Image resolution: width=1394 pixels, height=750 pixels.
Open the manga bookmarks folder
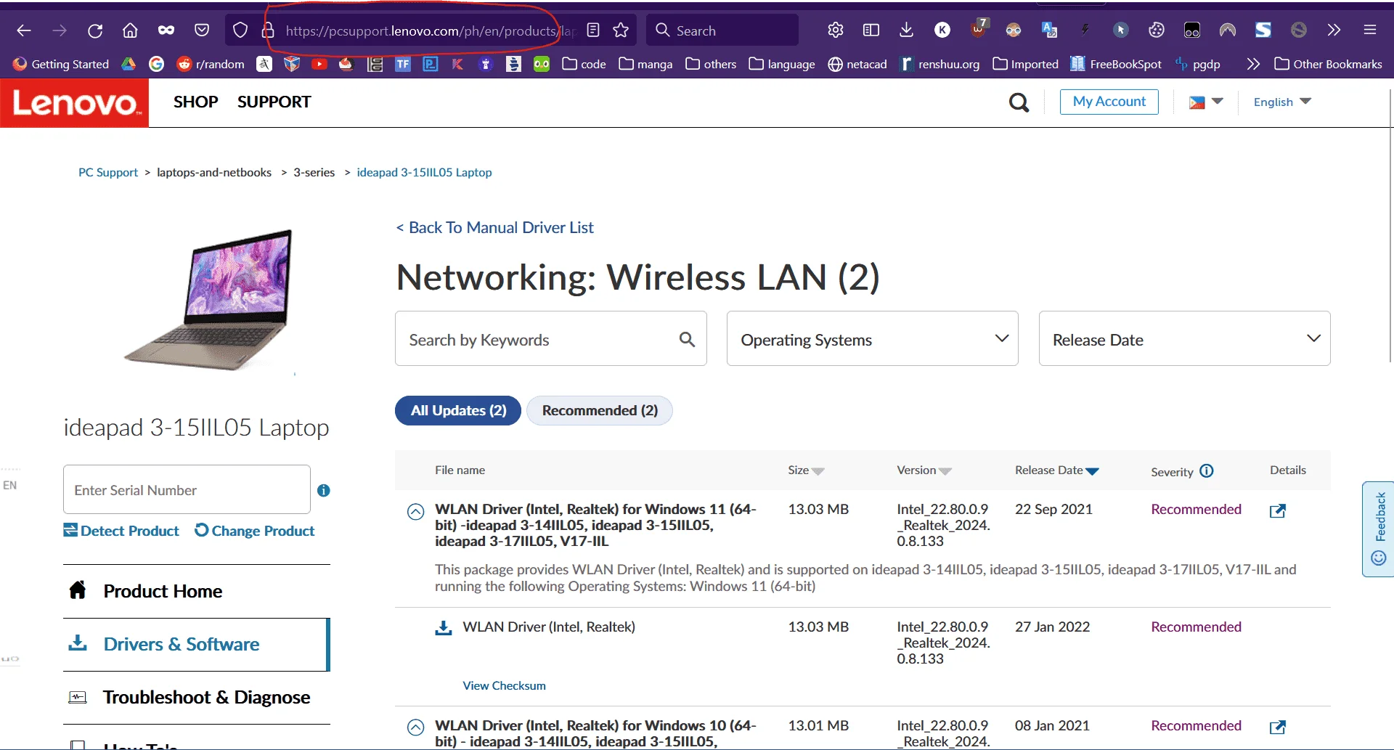tap(645, 64)
